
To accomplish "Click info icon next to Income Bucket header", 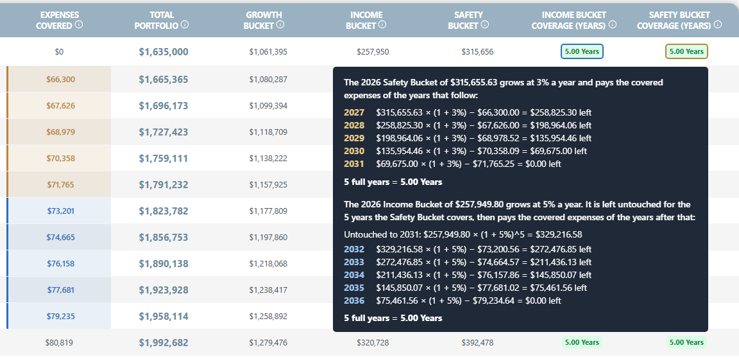I will point(382,24).
